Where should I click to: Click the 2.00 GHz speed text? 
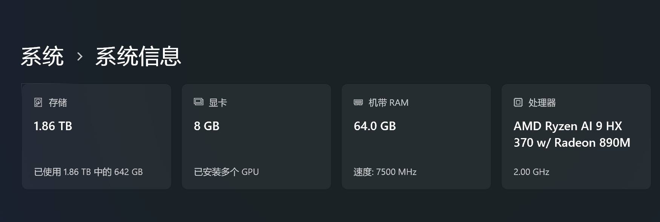[531, 172]
